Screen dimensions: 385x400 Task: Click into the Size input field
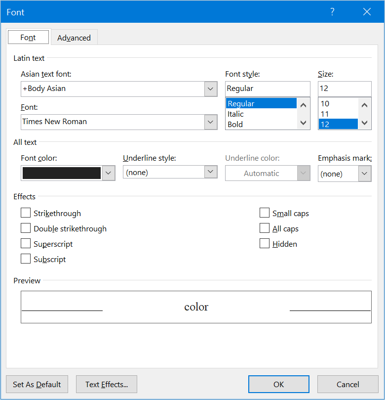pyautogui.click(x=344, y=89)
